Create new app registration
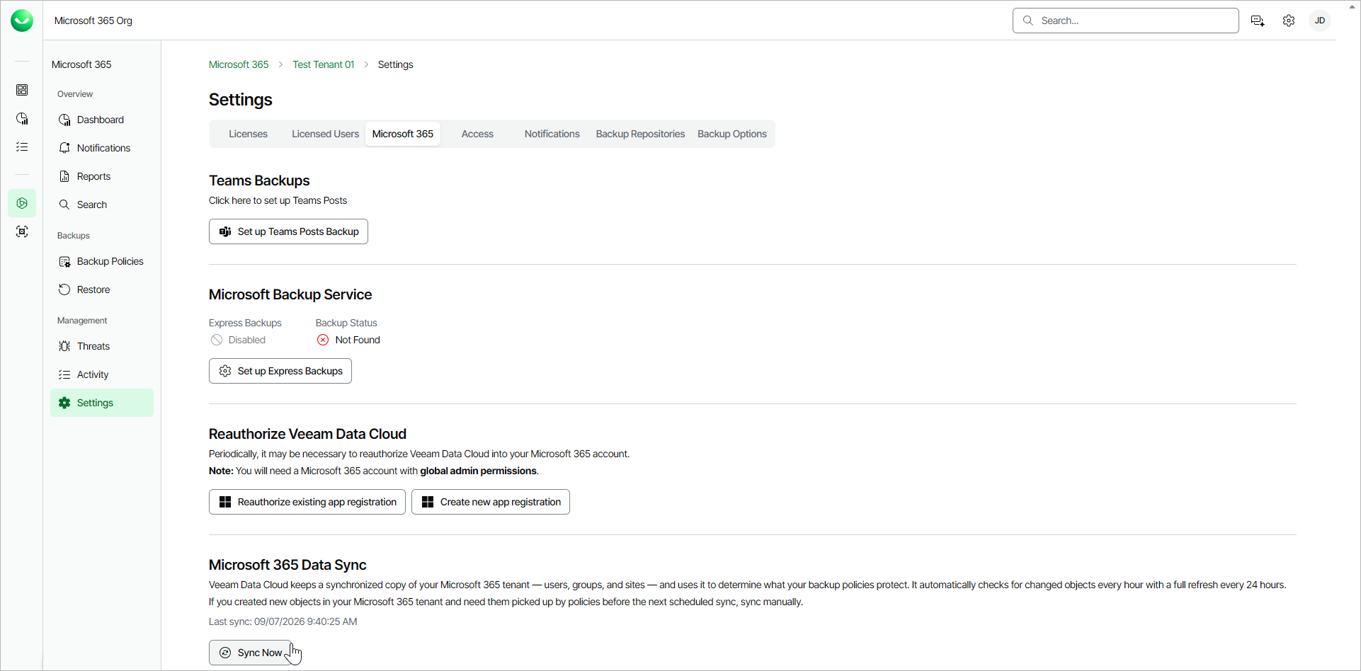Screen dimensions: 1361x671 (491, 502)
